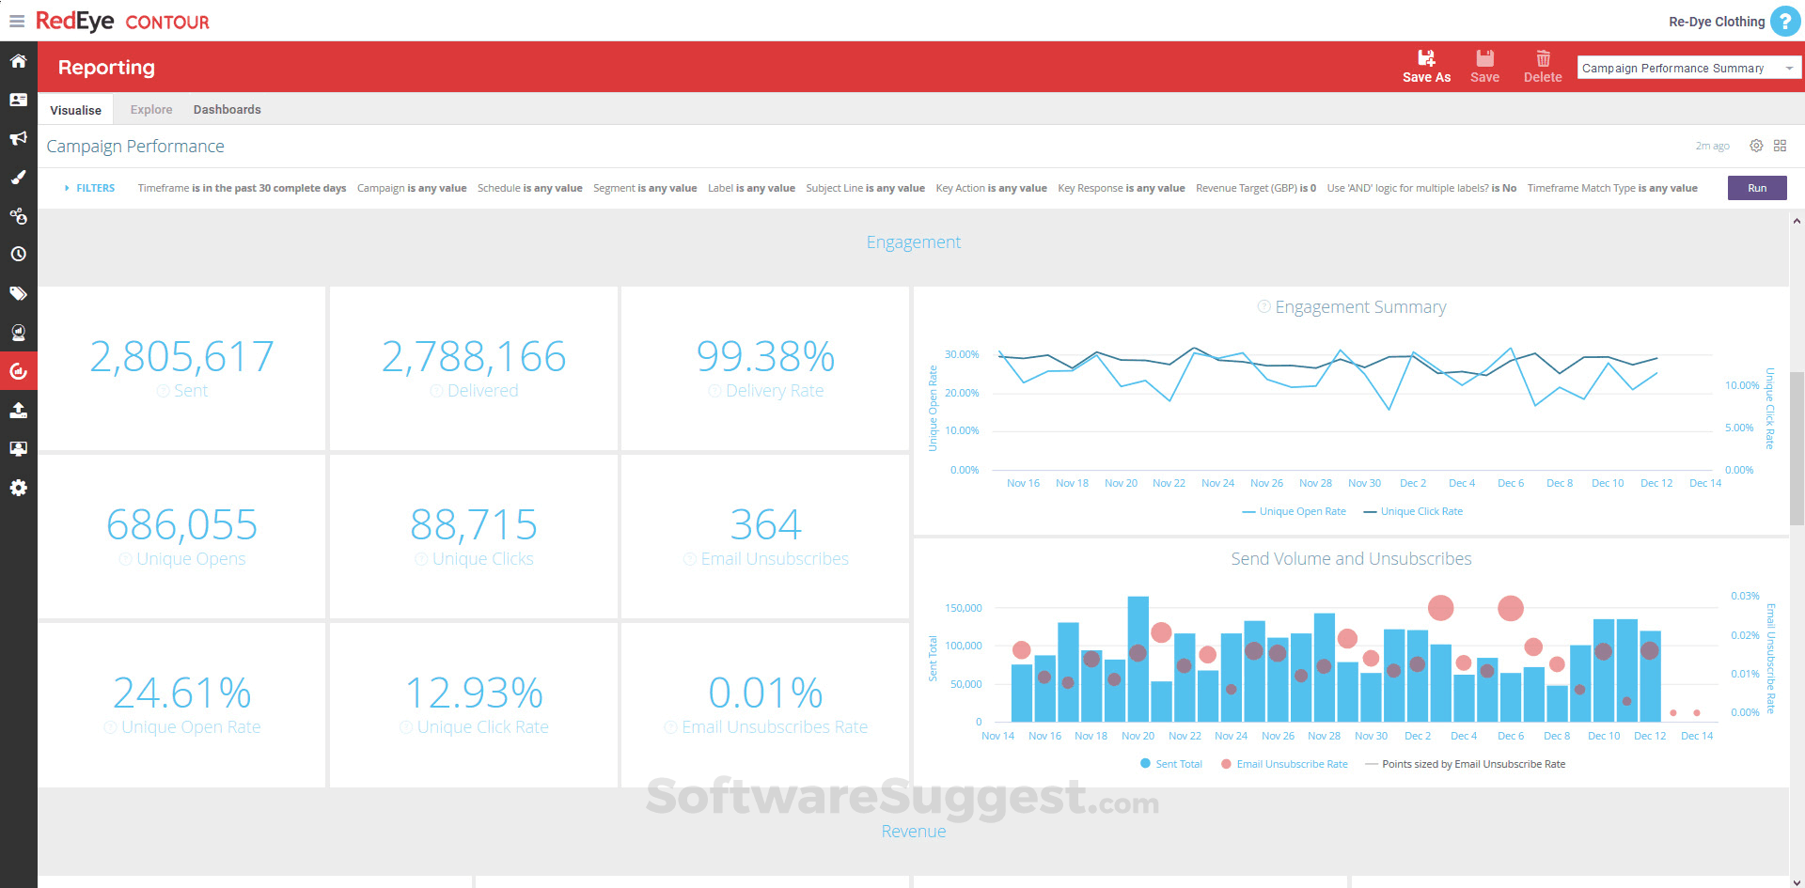Viewport: 1805px width, 888px height.
Task: Click the upload/export icon in the sidebar
Action: point(18,410)
